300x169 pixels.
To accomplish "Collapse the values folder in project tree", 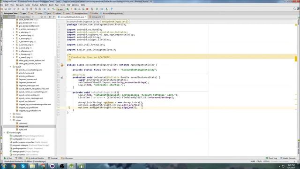I will pyautogui.click(x=10, y=120).
